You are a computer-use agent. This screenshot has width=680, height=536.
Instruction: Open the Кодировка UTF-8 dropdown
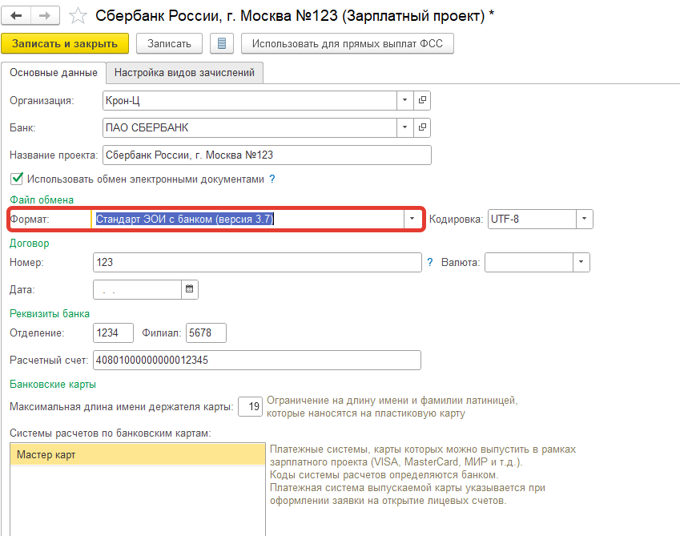click(x=585, y=219)
